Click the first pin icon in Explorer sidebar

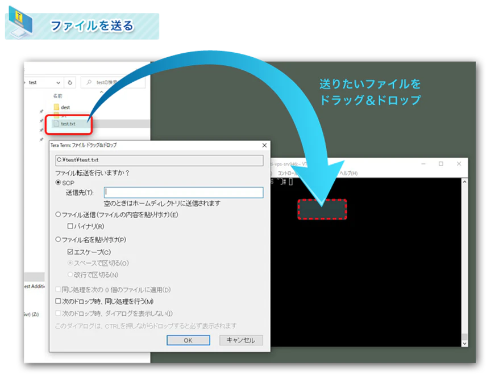coord(41,112)
